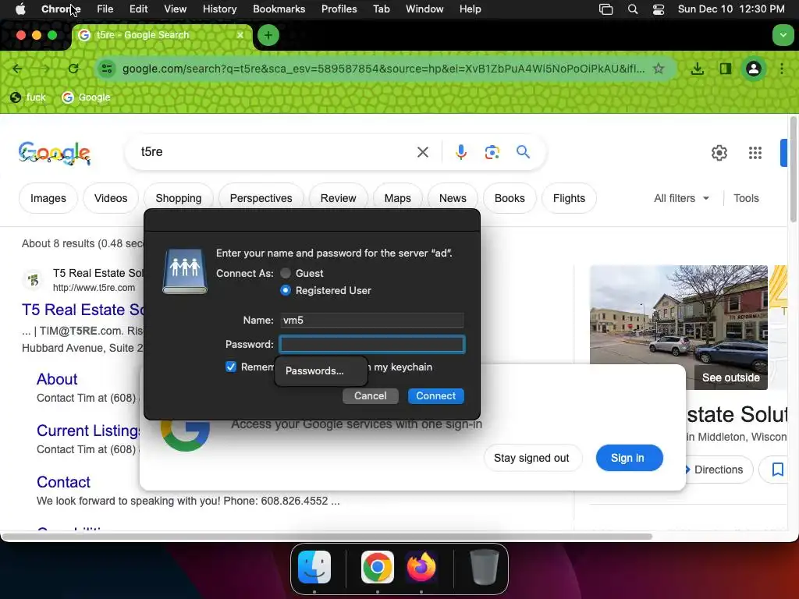
Task: Search by image with Google Lens icon
Action: [x=492, y=152]
